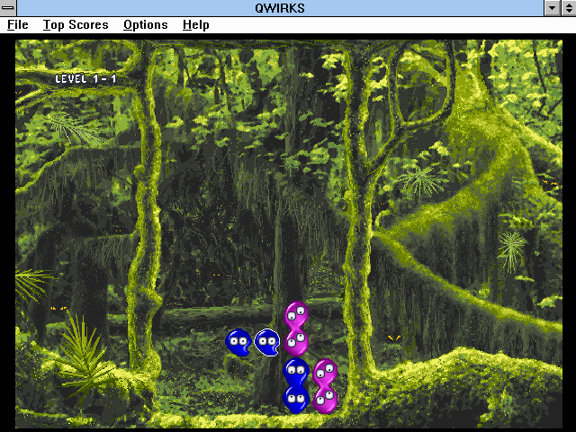Open the File menu
Viewport: 576px width, 432px height.
coord(18,24)
